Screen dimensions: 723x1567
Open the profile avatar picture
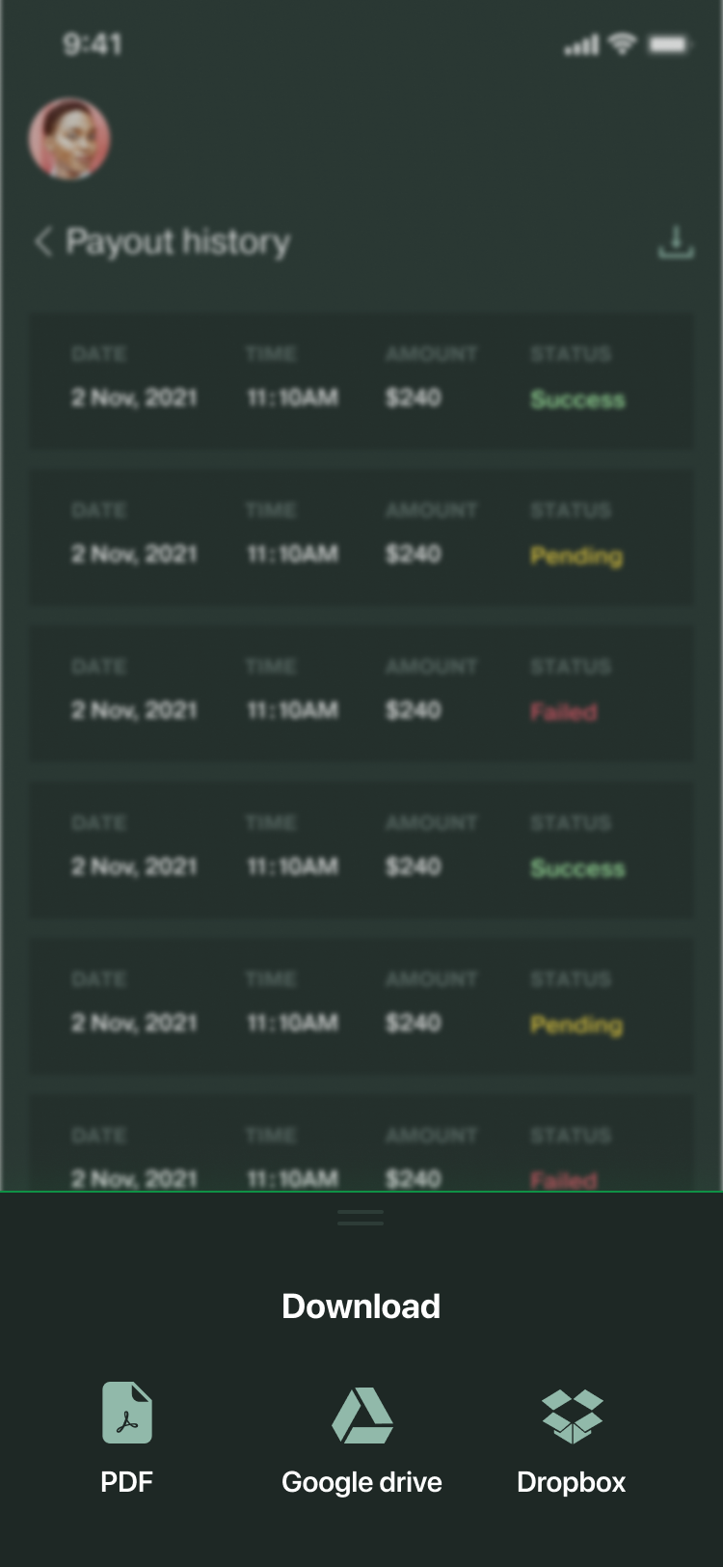(x=69, y=139)
